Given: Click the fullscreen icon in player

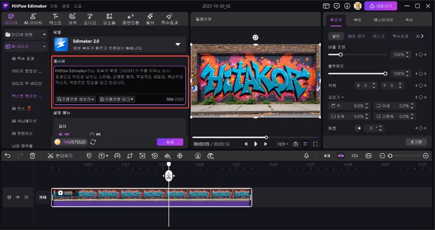Looking at the screenshot, I should [x=315, y=144].
